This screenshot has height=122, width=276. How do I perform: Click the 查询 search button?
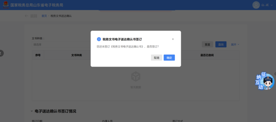click(221, 45)
